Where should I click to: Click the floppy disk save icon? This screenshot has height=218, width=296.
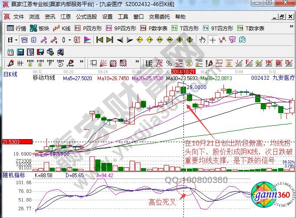click(x=40, y=52)
